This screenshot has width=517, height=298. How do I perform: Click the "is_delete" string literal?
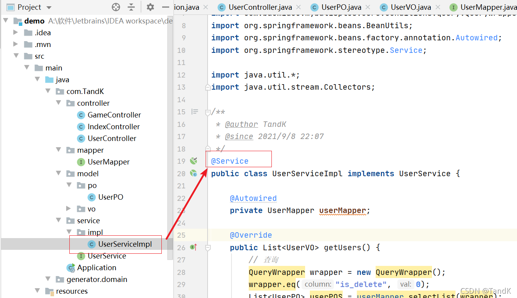(x=361, y=285)
